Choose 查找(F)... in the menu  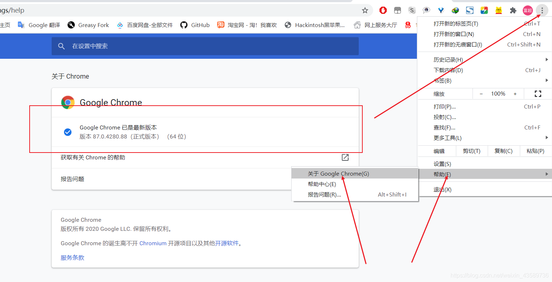click(484, 127)
